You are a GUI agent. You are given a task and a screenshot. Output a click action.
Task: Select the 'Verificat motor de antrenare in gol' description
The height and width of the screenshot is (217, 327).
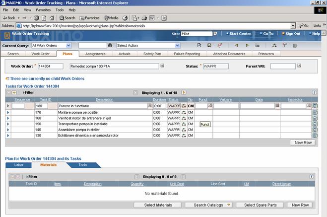point(84,118)
